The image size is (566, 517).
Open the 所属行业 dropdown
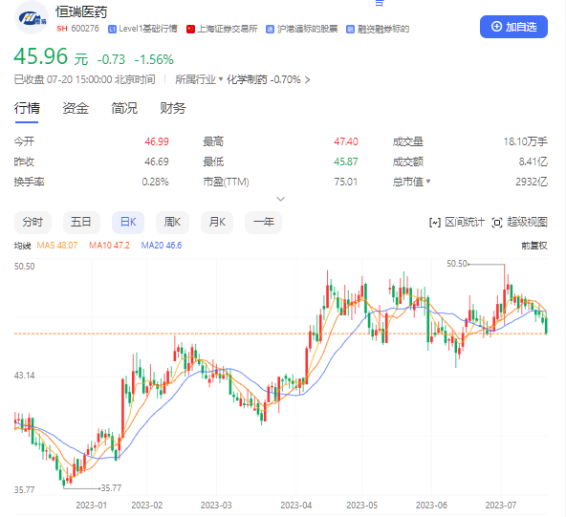tap(199, 79)
